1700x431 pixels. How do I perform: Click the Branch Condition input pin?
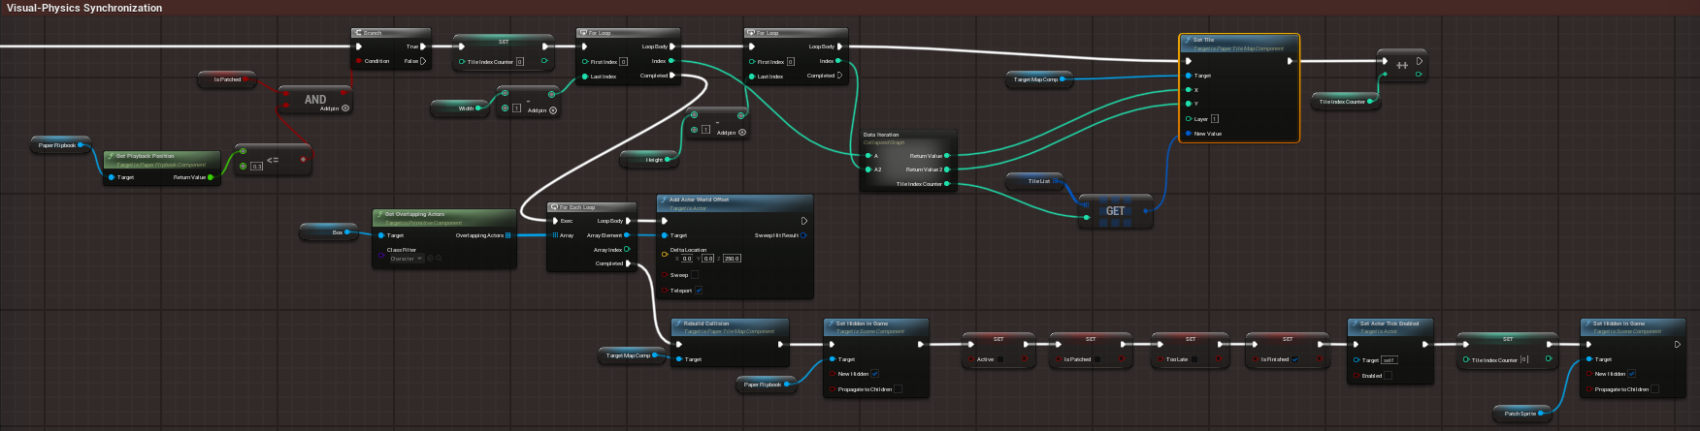359,61
